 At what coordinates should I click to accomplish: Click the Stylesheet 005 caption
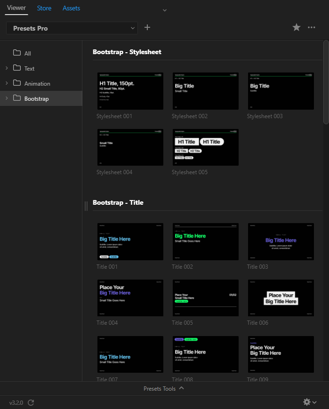(x=190, y=172)
